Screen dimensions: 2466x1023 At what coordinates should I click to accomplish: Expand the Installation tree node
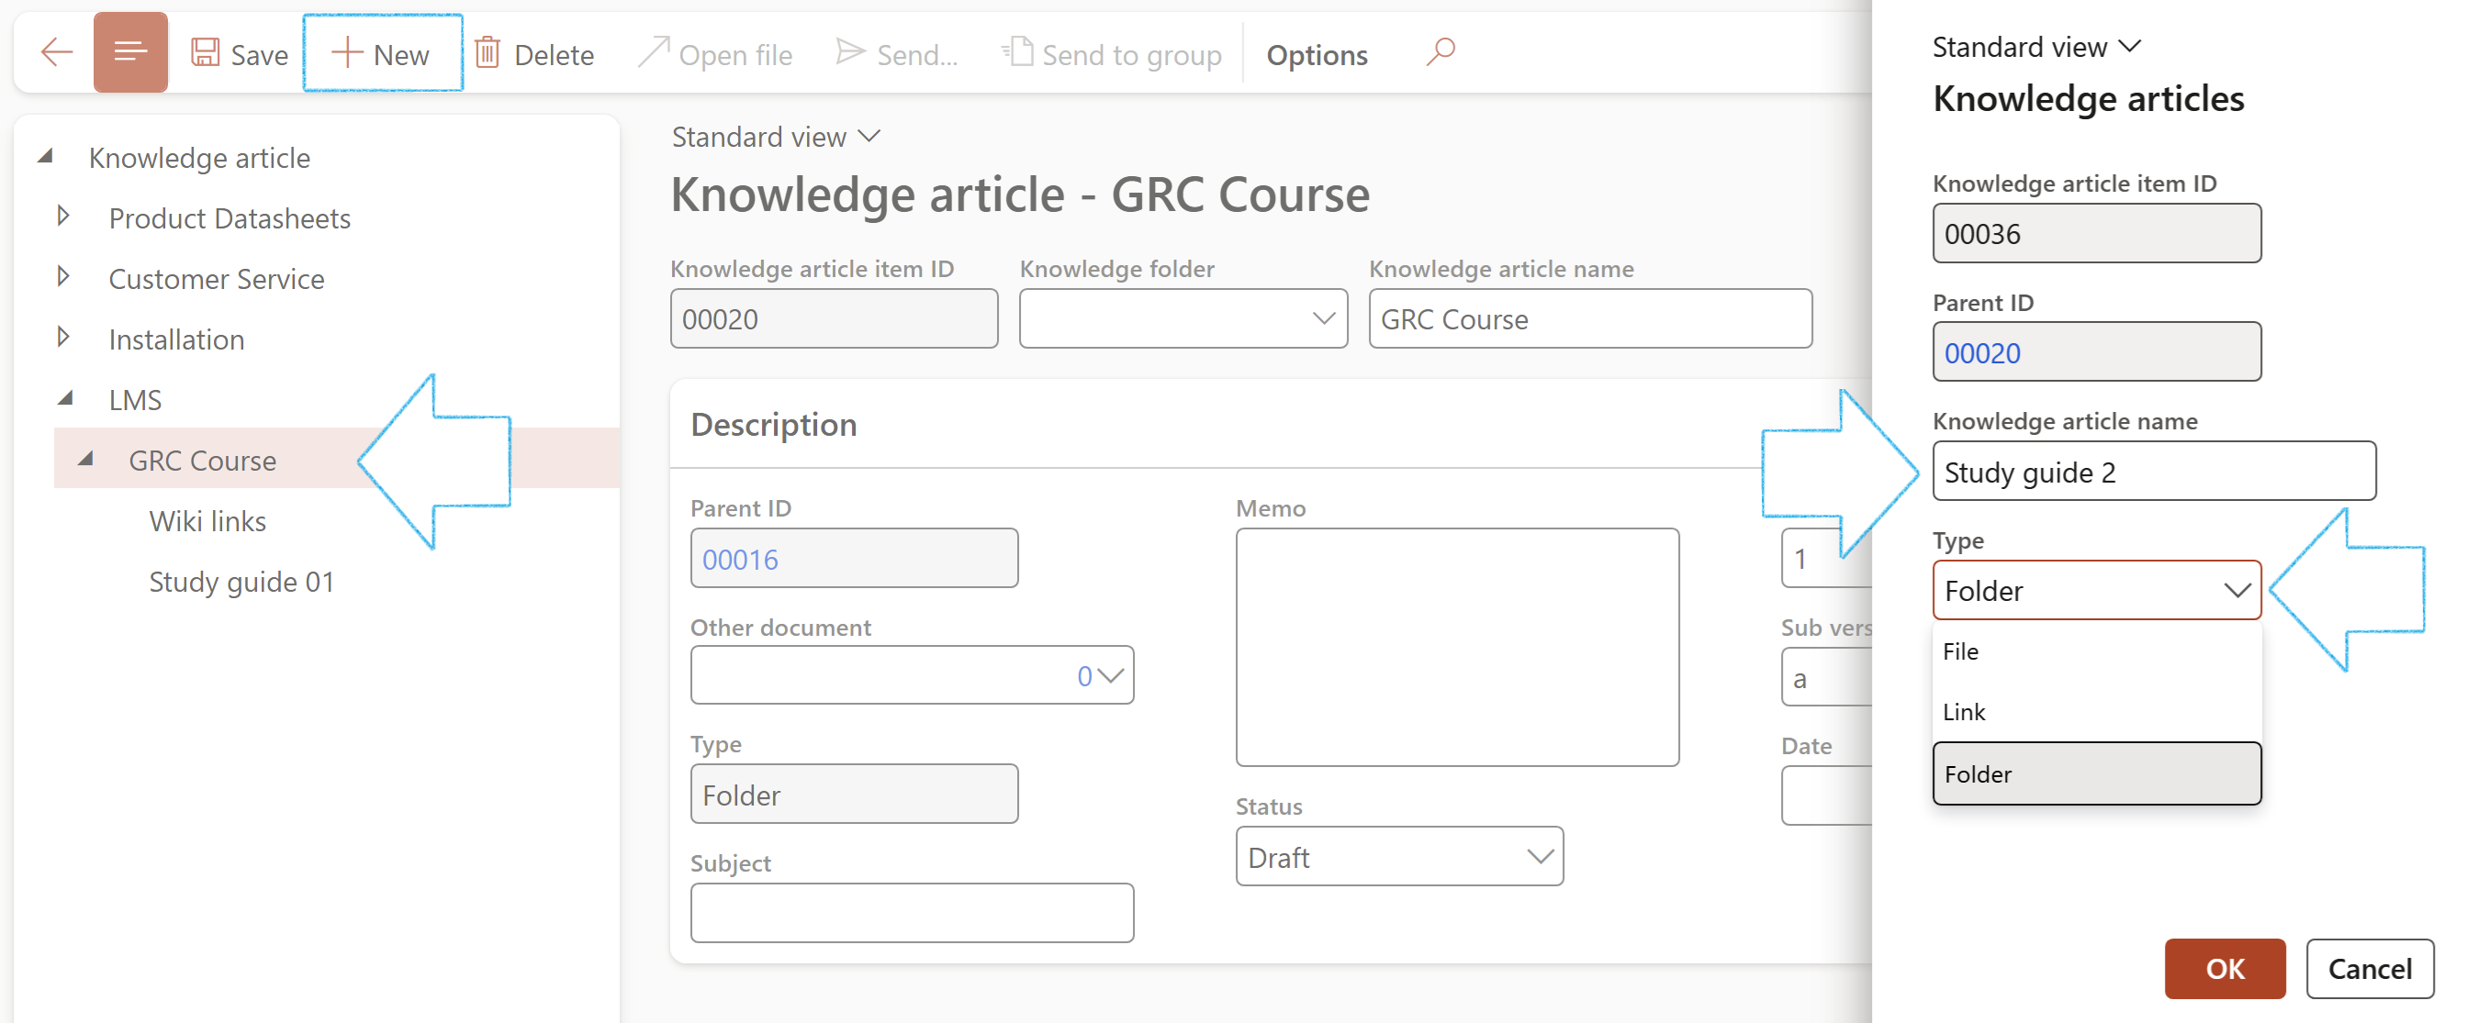[x=63, y=337]
